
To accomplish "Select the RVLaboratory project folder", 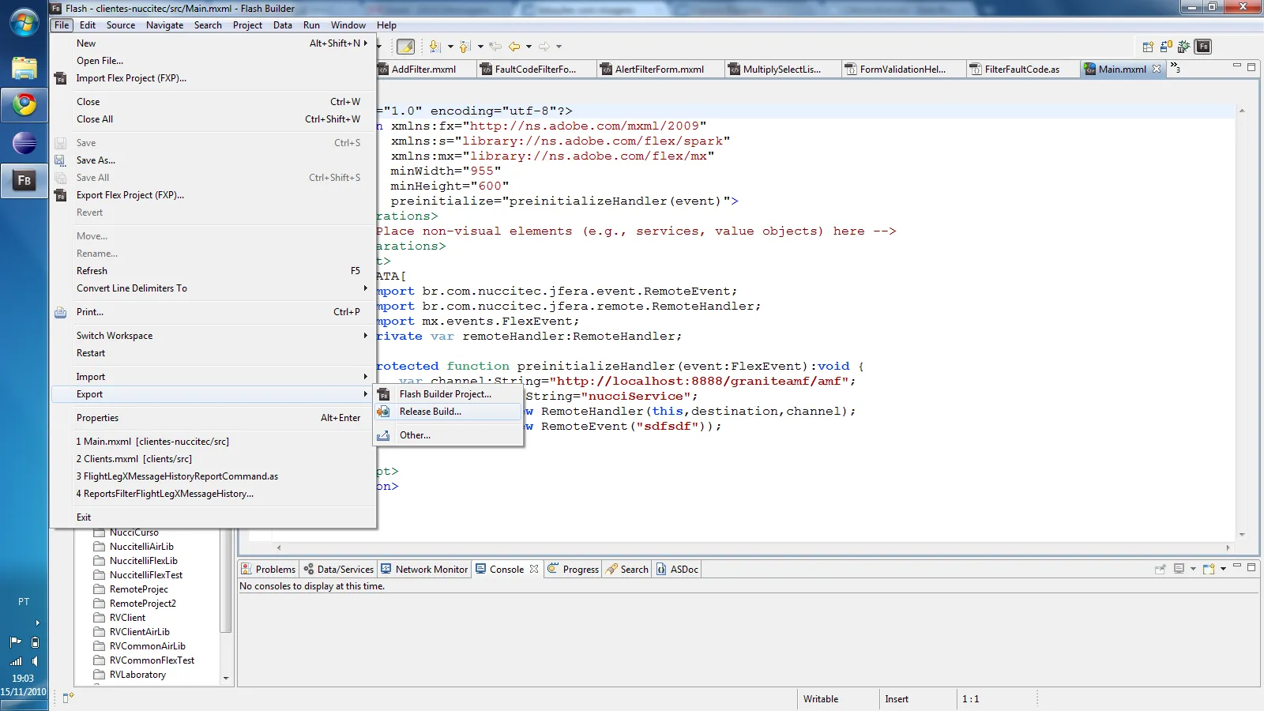I will tap(137, 675).
